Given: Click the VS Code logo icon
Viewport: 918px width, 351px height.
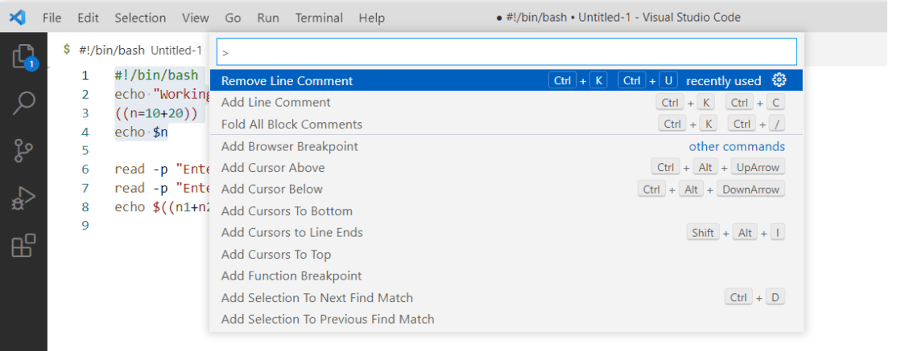Looking at the screenshot, I should (17, 18).
